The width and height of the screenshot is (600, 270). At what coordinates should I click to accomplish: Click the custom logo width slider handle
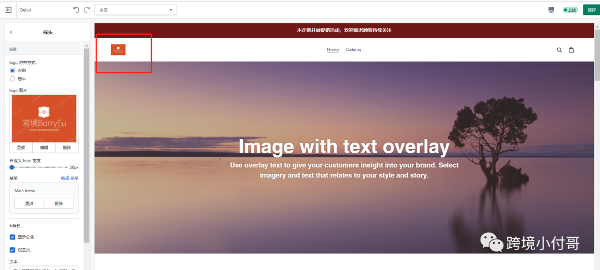click(12, 168)
